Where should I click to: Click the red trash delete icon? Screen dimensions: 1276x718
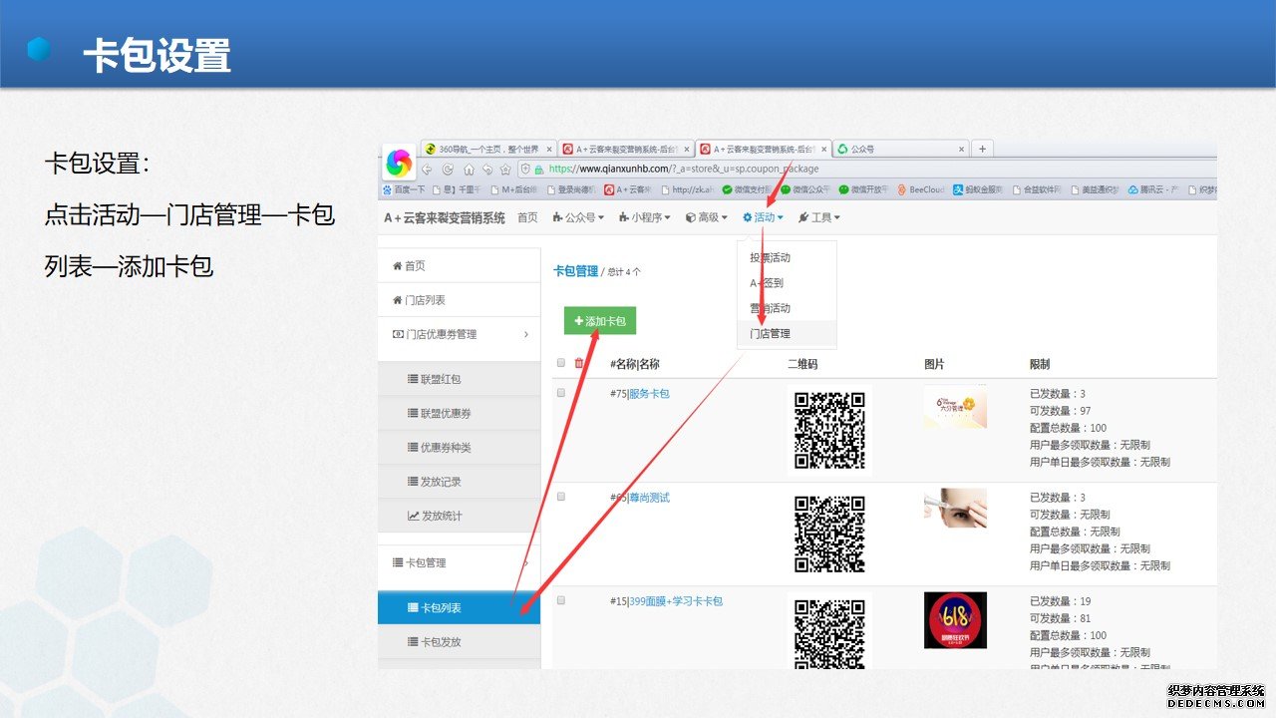pos(579,363)
